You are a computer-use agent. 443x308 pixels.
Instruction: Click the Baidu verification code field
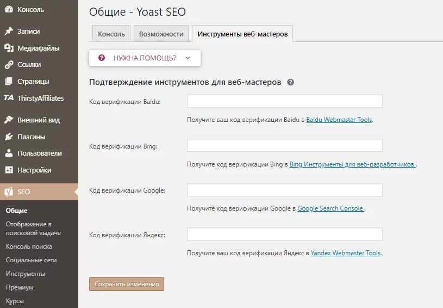(x=284, y=101)
